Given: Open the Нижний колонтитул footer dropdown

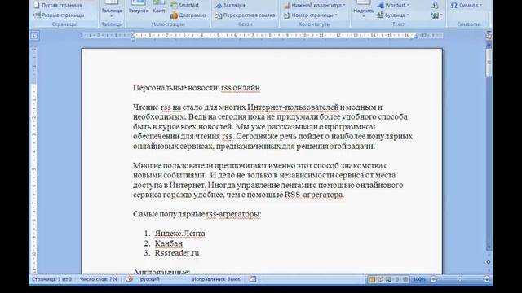Looking at the screenshot, I should pyautogui.click(x=315, y=6).
